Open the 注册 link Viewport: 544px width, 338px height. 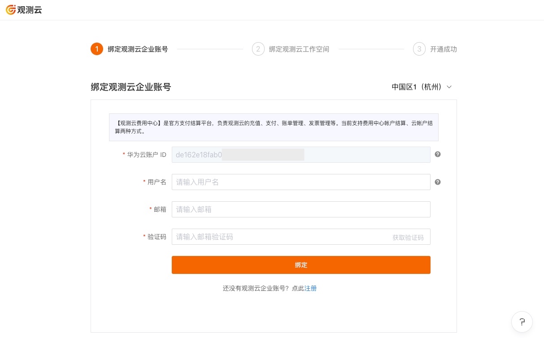point(311,288)
